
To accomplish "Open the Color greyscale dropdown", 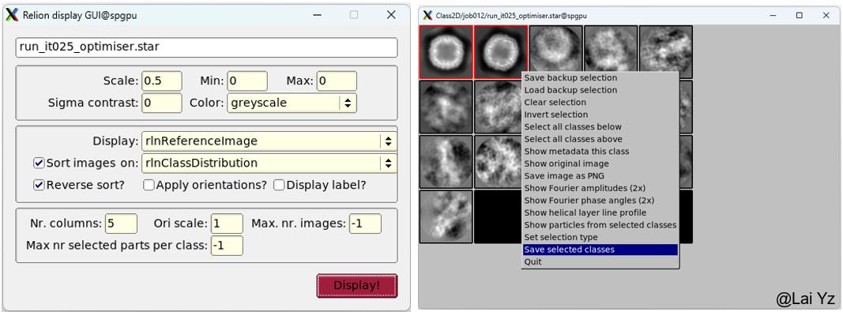I will pos(292,103).
